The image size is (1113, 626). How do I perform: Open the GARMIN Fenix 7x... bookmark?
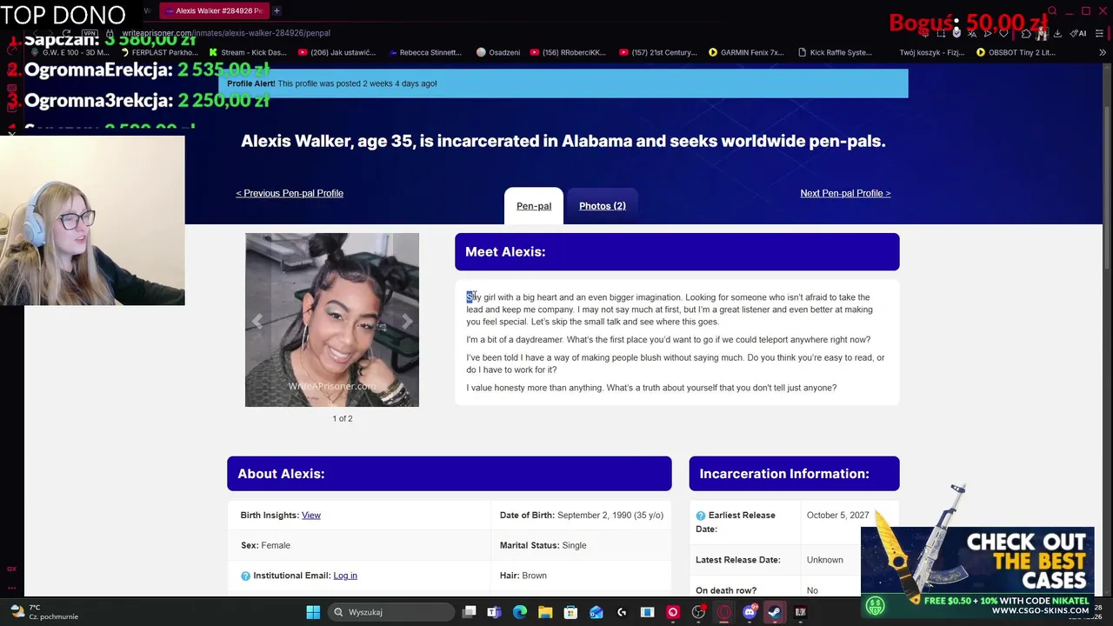pyautogui.click(x=747, y=52)
